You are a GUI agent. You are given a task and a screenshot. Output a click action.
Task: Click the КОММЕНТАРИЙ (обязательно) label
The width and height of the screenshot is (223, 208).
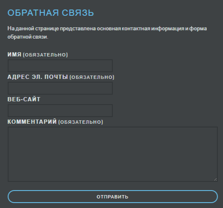[x=55, y=122]
